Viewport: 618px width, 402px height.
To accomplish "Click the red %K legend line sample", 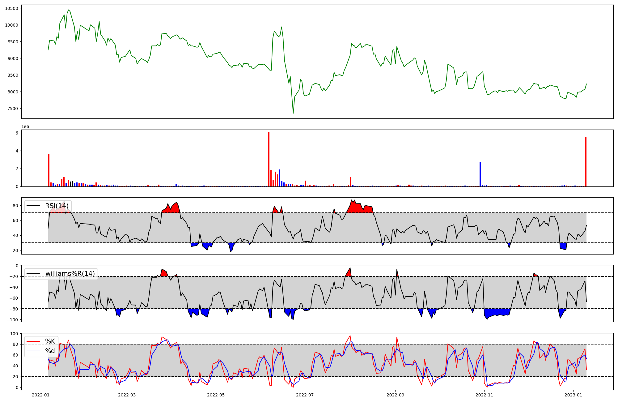I will pyautogui.click(x=33, y=341).
